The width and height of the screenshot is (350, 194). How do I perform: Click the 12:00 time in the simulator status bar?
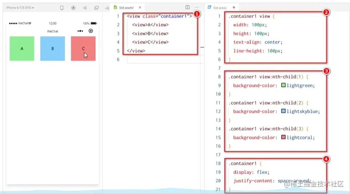[52, 23]
